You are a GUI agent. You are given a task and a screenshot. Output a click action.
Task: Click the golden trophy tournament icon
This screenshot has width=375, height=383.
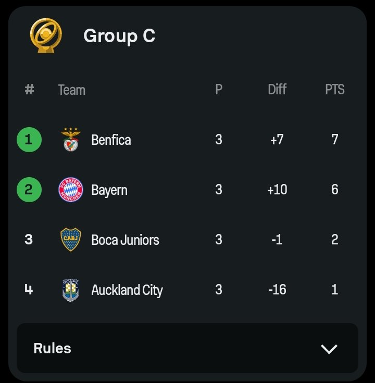(x=46, y=35)
